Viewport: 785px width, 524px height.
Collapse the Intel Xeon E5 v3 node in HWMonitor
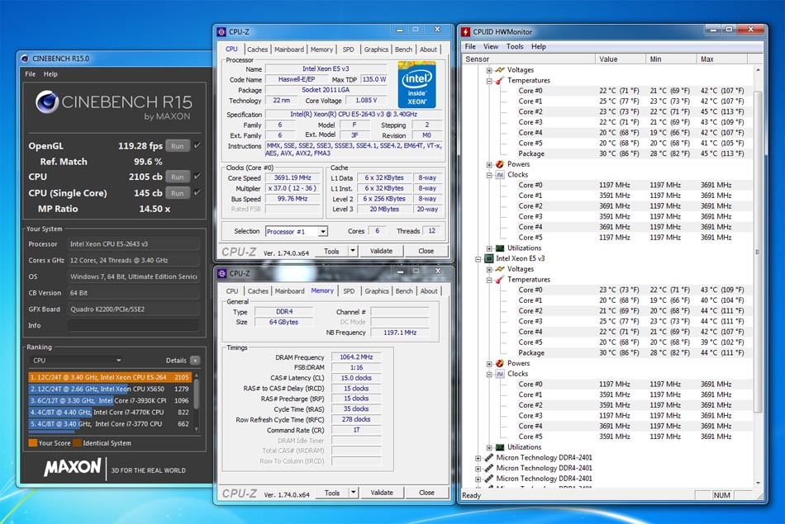pos(478,259)
